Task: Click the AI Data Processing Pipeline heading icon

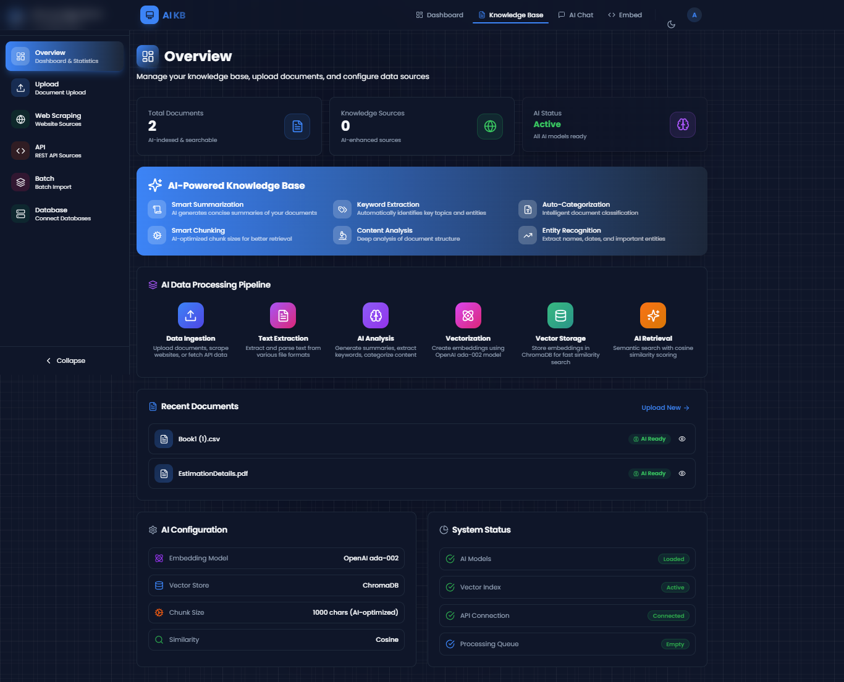Action: pos(153,285)
